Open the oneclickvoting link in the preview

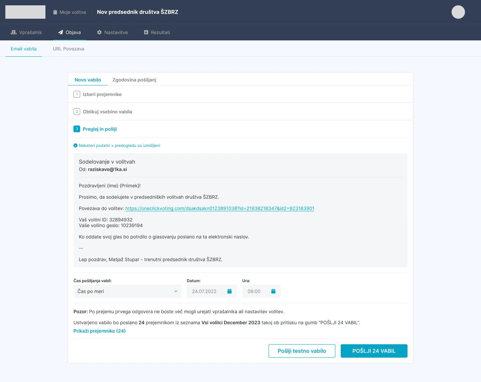(x=219, y=208)
